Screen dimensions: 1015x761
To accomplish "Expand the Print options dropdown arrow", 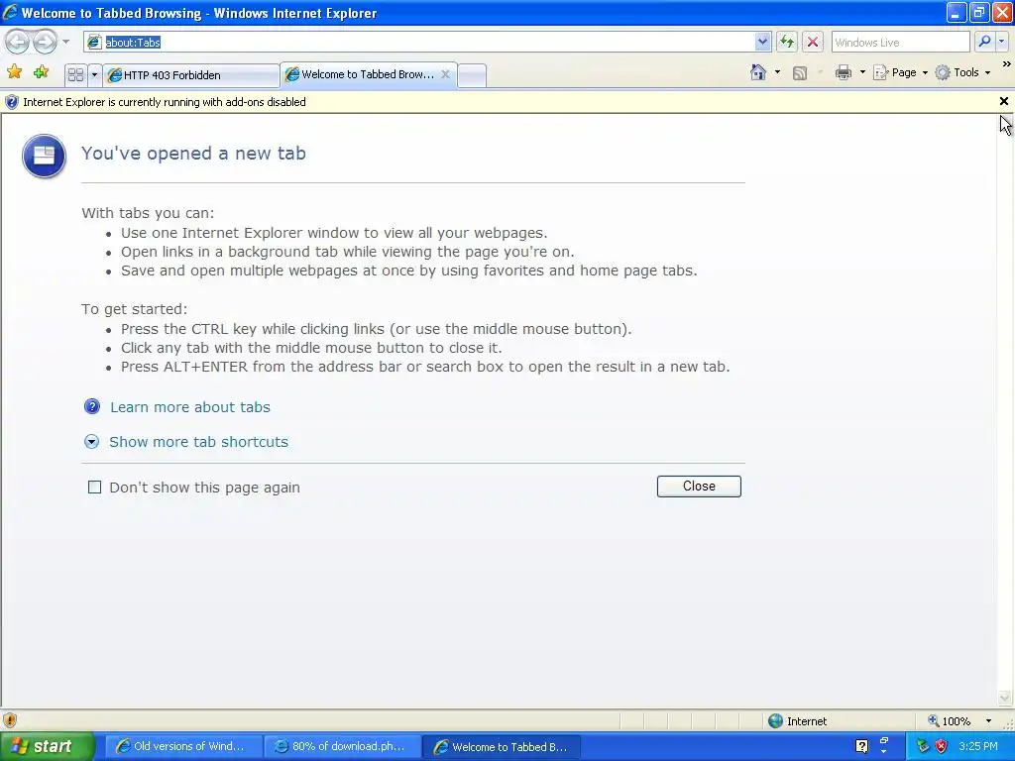I will [862, 72].
